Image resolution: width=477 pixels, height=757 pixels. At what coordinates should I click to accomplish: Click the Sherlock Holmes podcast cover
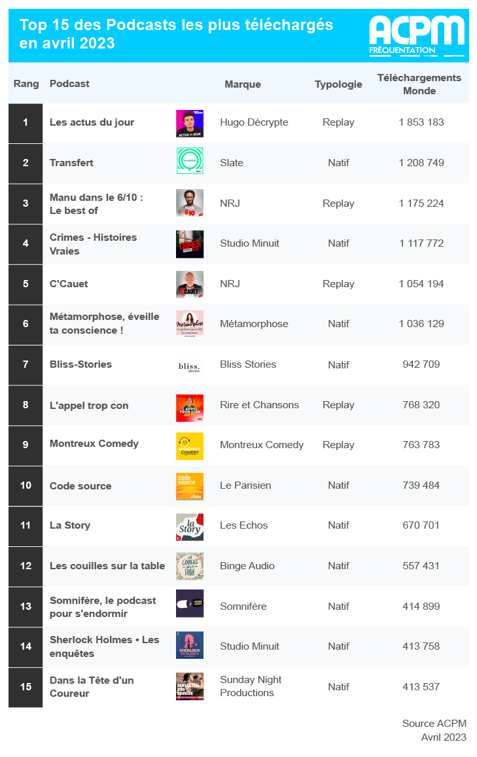tap(190, 645)
